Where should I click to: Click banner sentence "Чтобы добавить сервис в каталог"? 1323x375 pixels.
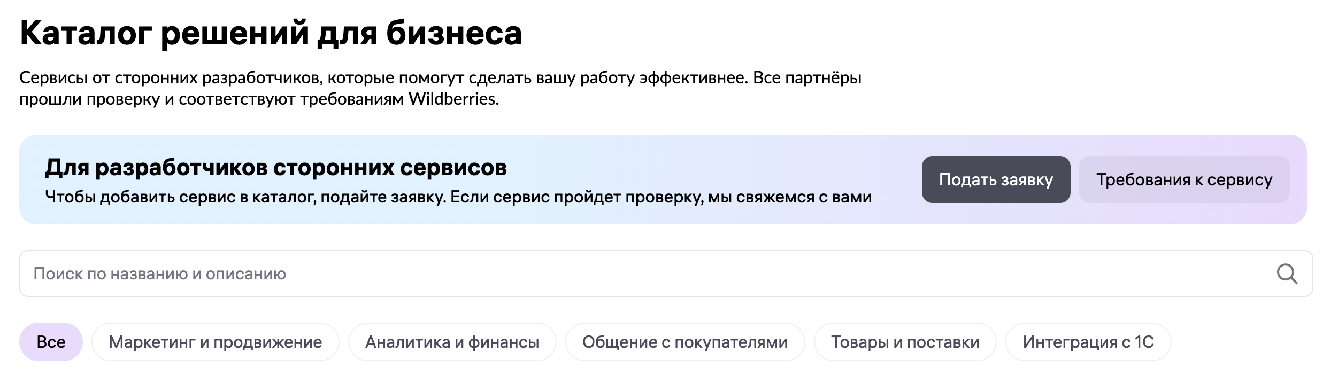coord(174,198)
